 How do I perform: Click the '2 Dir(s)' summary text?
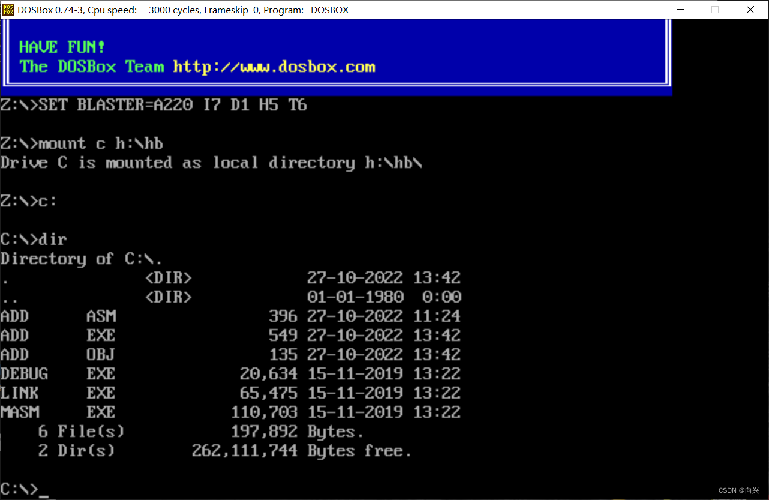(x=77, y=451)
